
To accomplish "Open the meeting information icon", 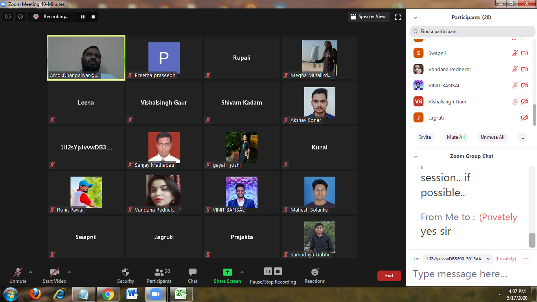I will coord(8,17).
